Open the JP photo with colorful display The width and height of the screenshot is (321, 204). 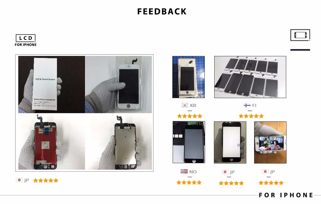tap(270, 143)
